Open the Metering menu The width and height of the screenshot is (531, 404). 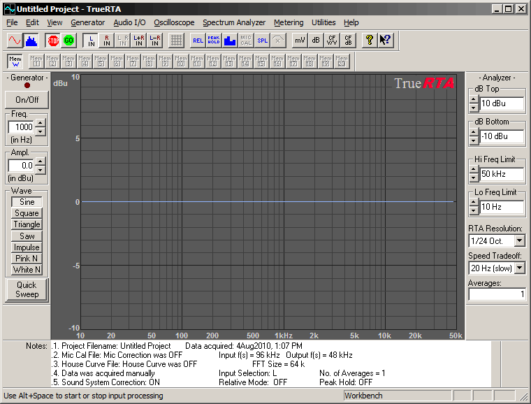pos(289,22)
